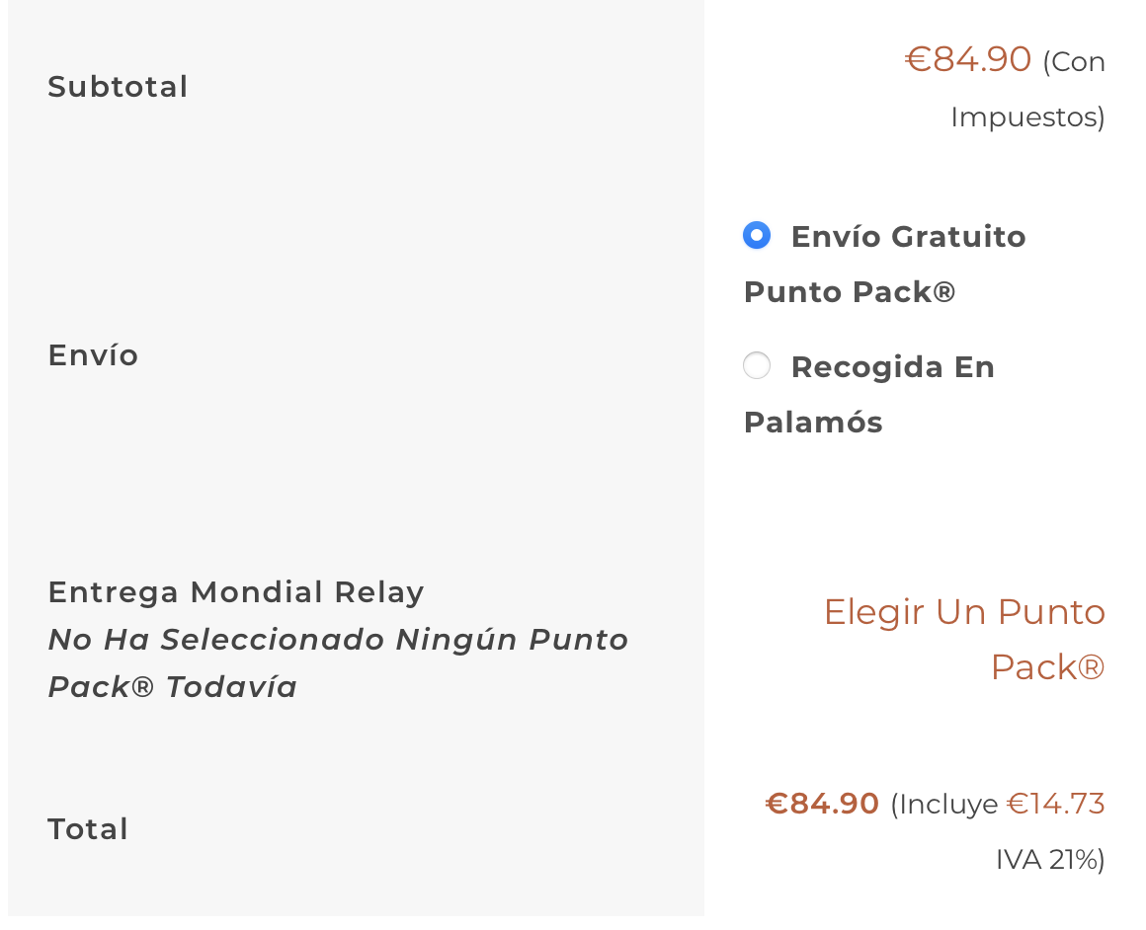Viewport: 1146px width, 930px height.
Task: Click the Pack® line of the orange link
Action: click(x=1047, y=667)
